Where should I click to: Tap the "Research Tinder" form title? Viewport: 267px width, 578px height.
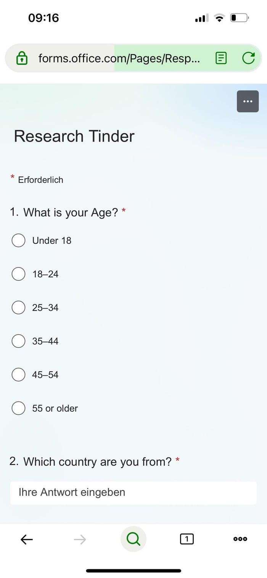coord(74,136)
